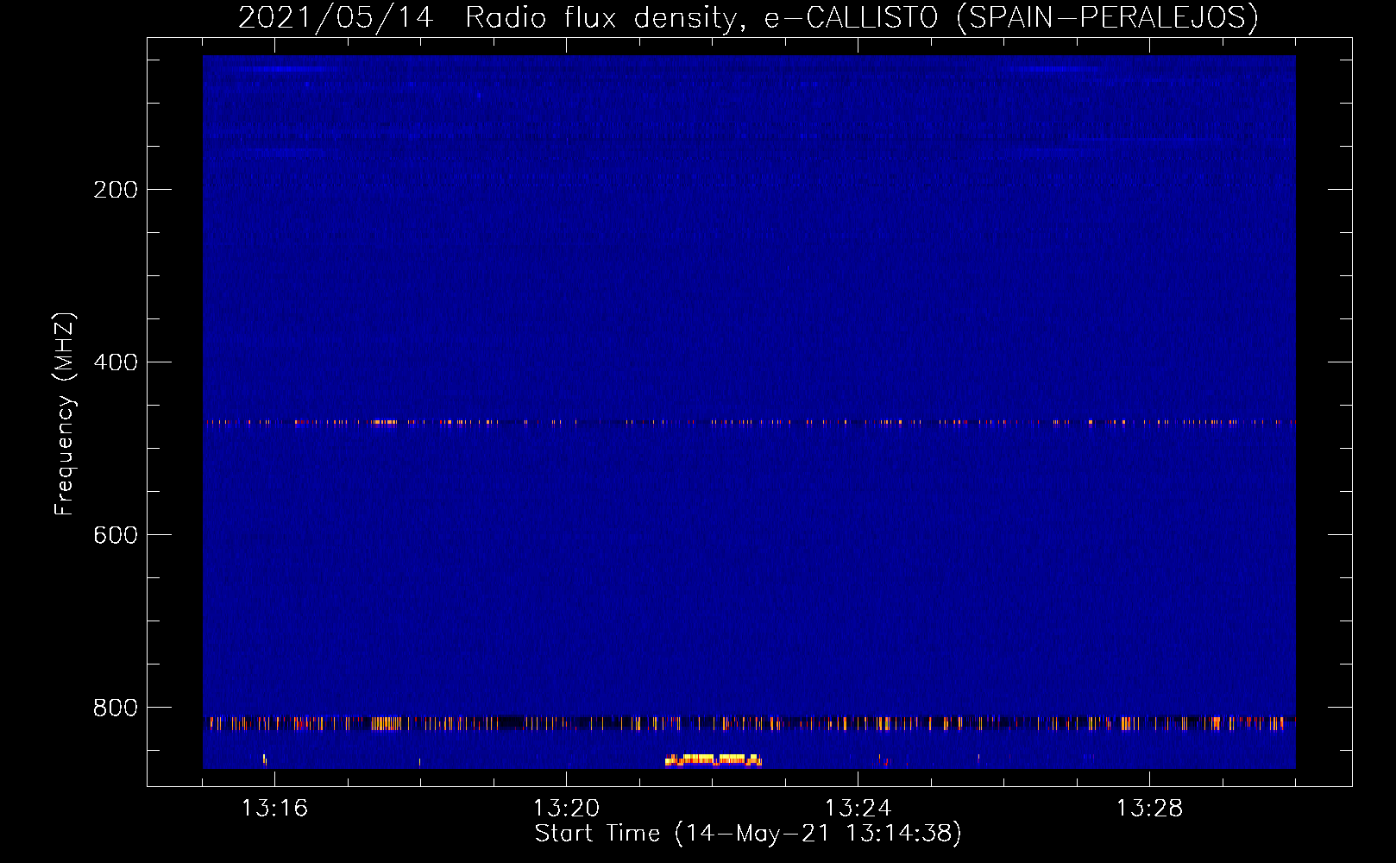Click the 13:16 time tick label

pyautogui.click(x=274, y=808)
